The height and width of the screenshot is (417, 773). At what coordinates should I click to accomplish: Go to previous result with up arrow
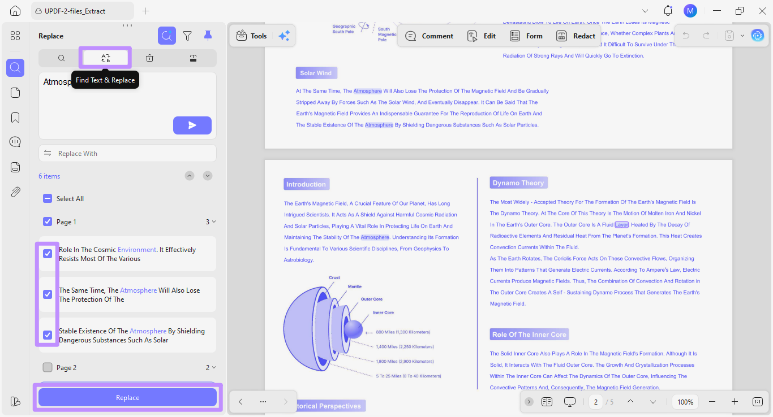pos(190,176)
